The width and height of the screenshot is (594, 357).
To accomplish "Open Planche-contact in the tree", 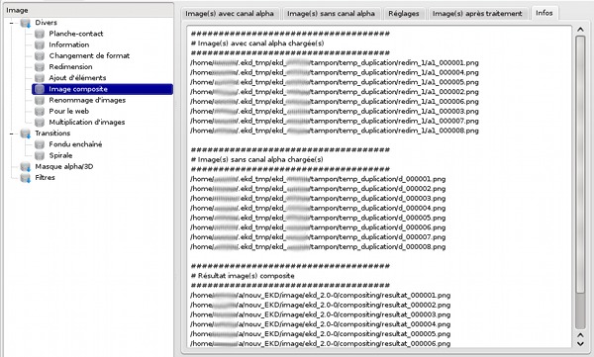I will [x=76, y=34].
